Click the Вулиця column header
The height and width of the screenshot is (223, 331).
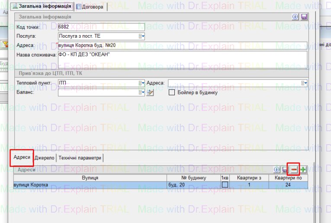[x=90, y=178]
